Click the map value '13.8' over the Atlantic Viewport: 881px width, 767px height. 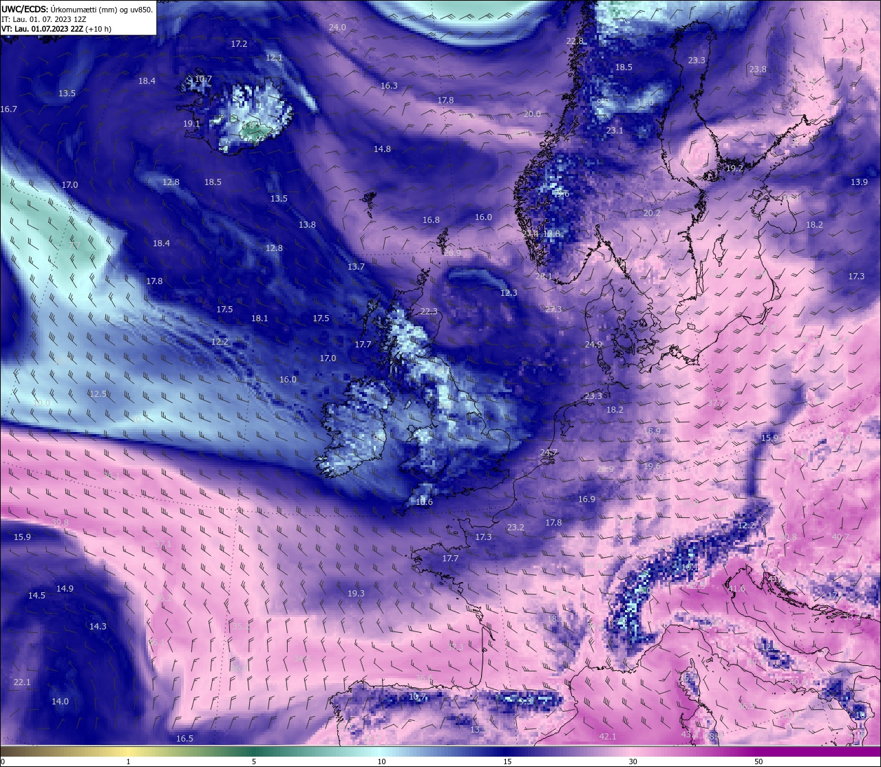pos(307,225)
